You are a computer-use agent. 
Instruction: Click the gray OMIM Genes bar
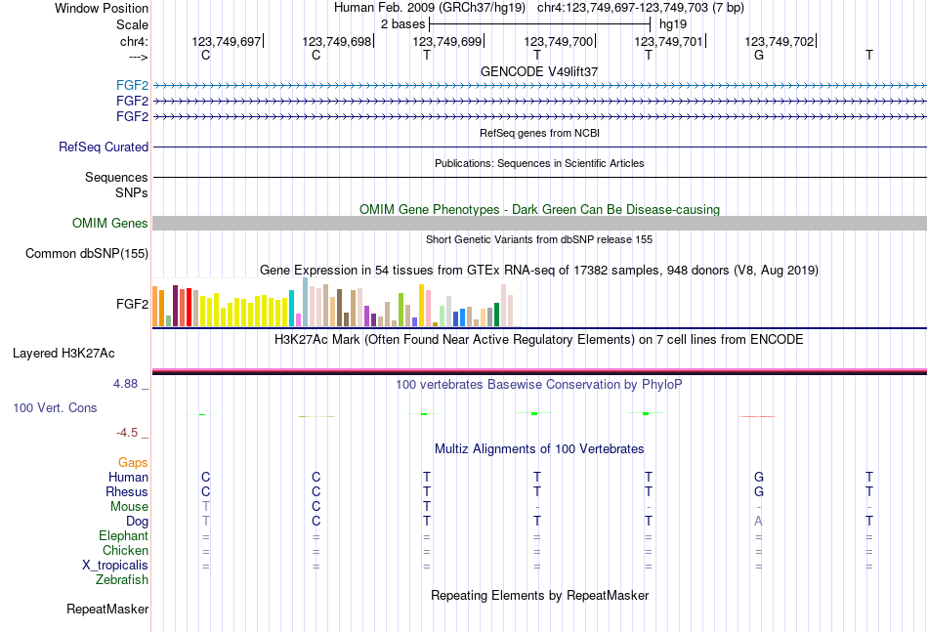(x=539, y=223)
